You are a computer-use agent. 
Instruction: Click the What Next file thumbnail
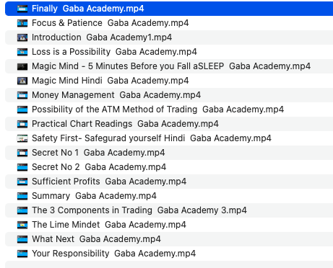tap(22, 239)
